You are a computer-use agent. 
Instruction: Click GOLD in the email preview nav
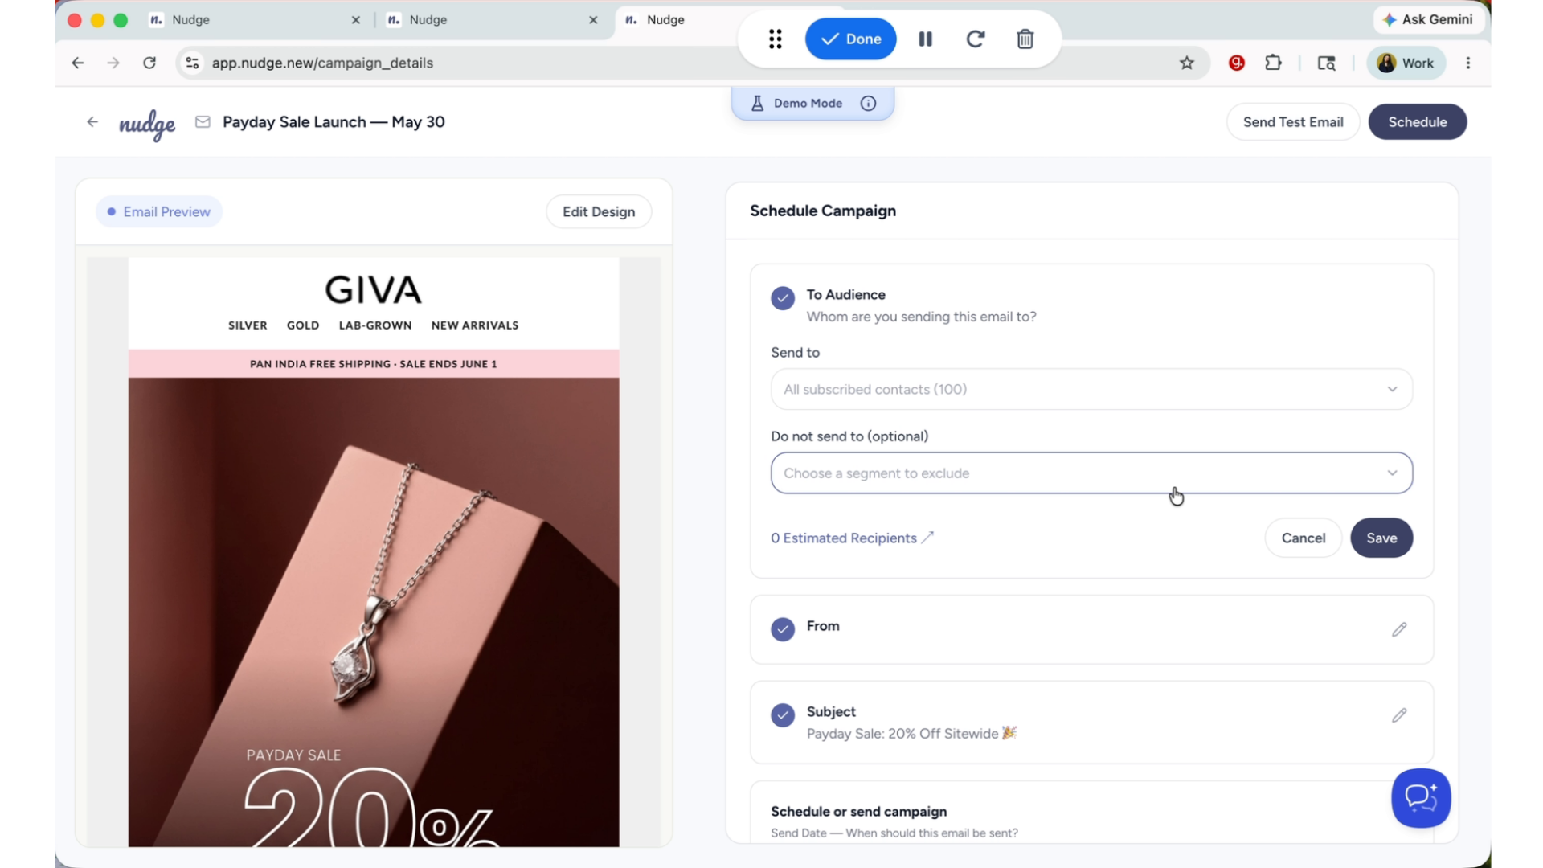pyautogui.click(x=303, y=325)
